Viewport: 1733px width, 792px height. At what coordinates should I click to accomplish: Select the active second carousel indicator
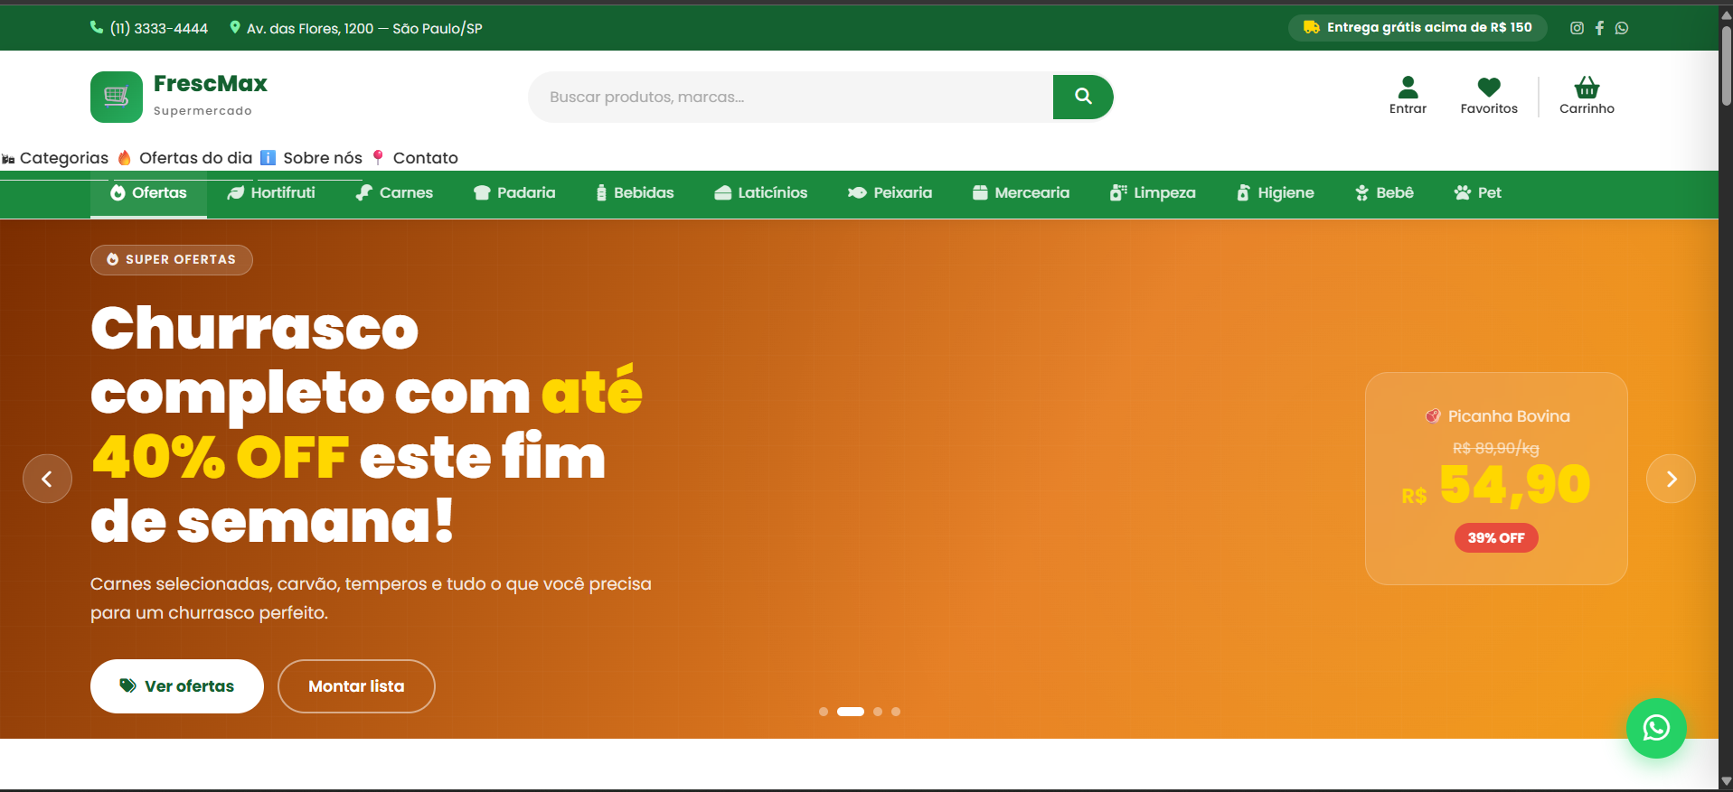(x=851, y=712)
